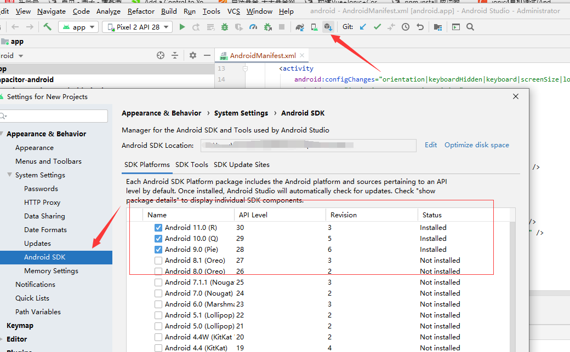570x352 pixels.
Task: Start debugging with the green bug icon
Action: tap(225, 27)
